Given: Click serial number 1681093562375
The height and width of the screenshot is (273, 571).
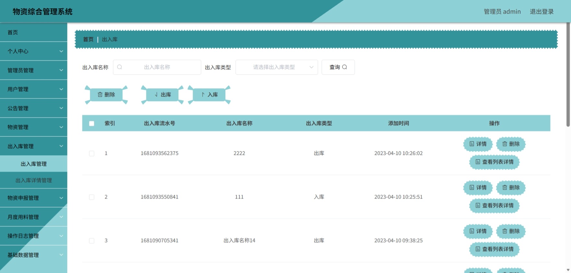Looking at the screenshot, I should pyautogui.click(x=159, y=153).
